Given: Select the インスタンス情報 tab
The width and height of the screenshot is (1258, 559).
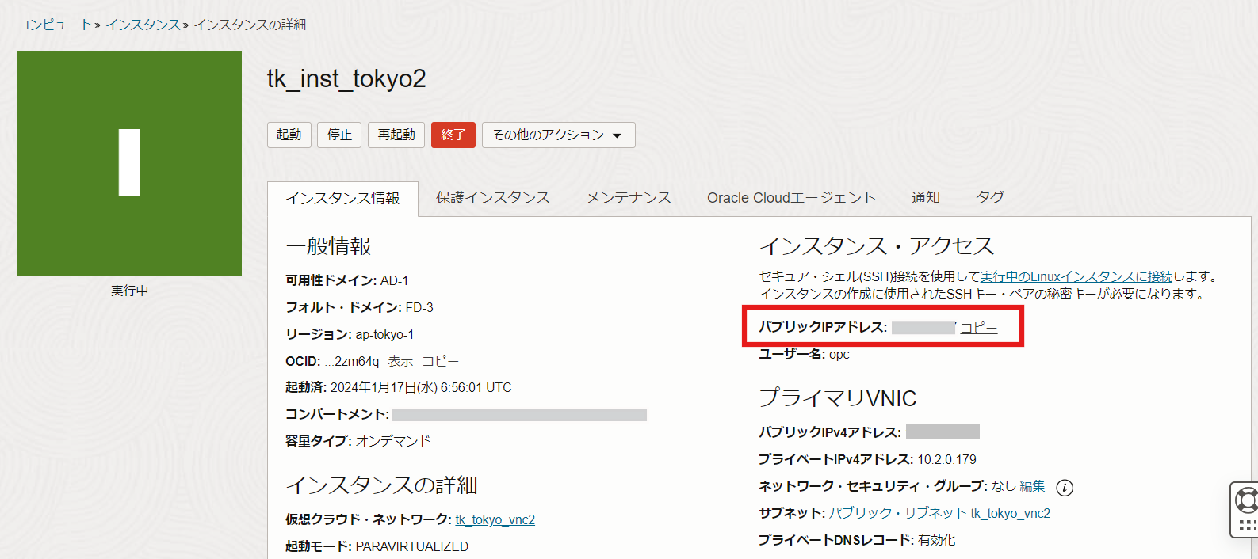Looking at the screenshot, I should (x=342, y=198).
